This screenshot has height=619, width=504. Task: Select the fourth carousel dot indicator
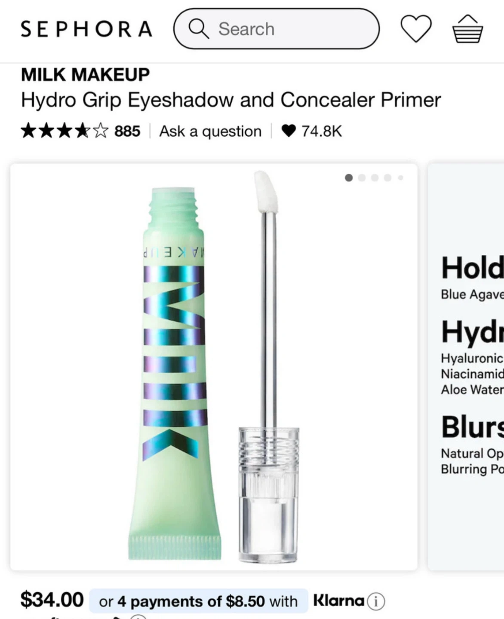[387, 178]
